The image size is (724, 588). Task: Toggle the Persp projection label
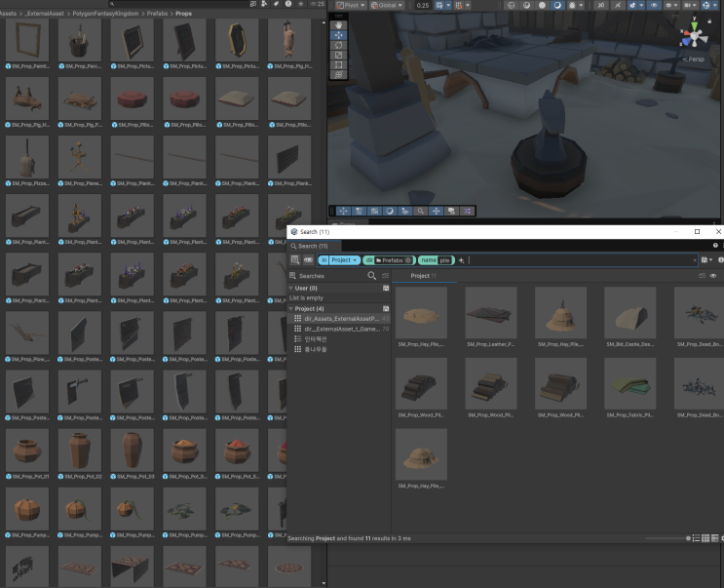[693, 59]
